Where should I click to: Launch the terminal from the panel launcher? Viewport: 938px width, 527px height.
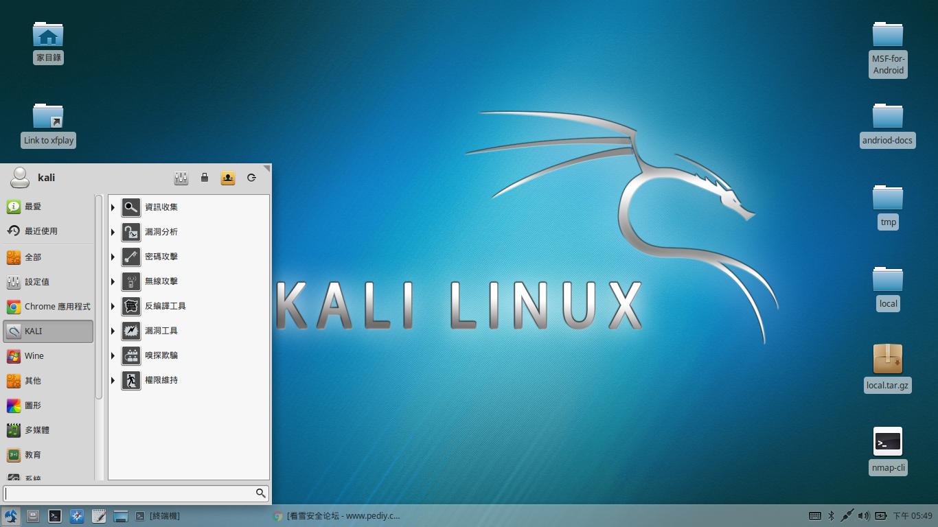point(55,516)
